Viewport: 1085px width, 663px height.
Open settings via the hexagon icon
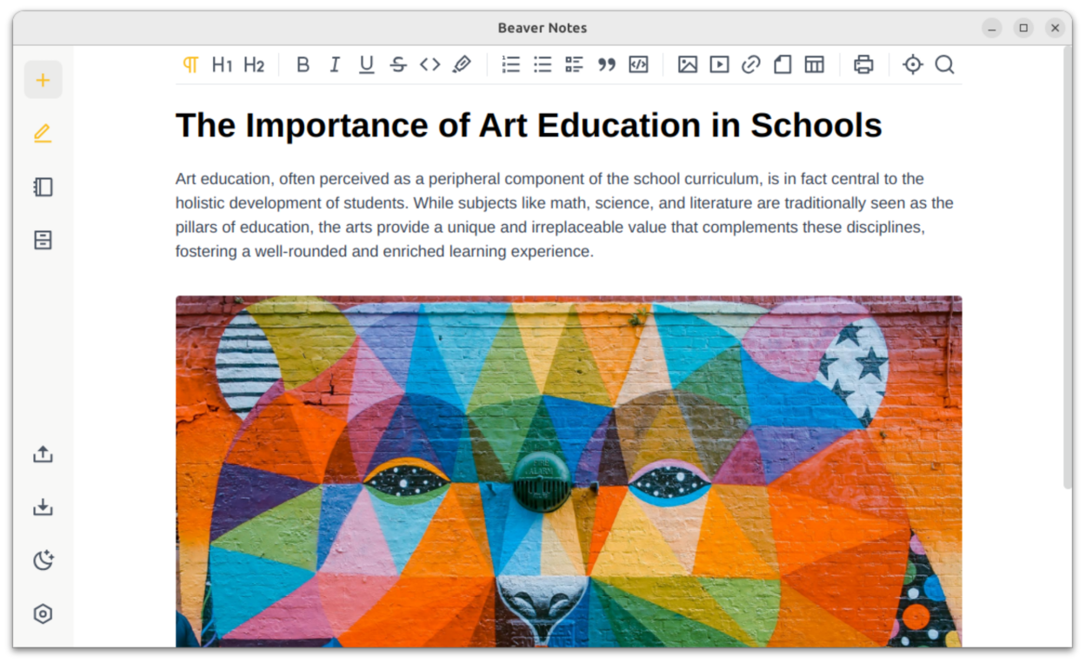pyautogui.click(x=43, y=614)
